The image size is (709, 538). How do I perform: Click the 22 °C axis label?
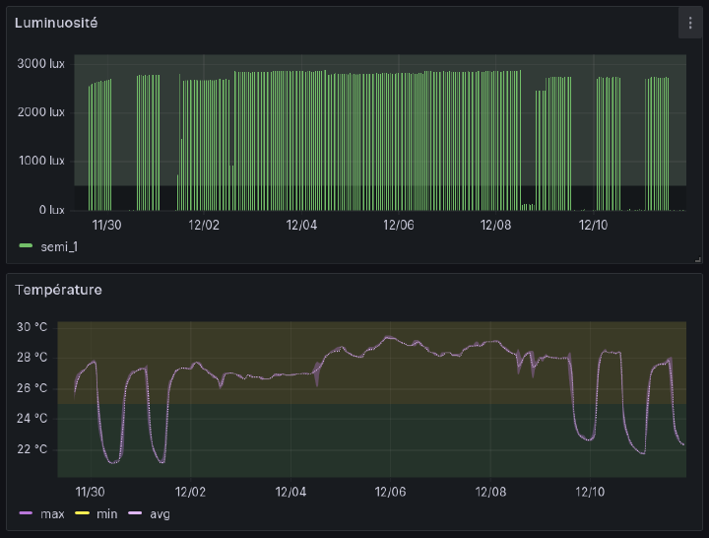[x=32, y=449]
